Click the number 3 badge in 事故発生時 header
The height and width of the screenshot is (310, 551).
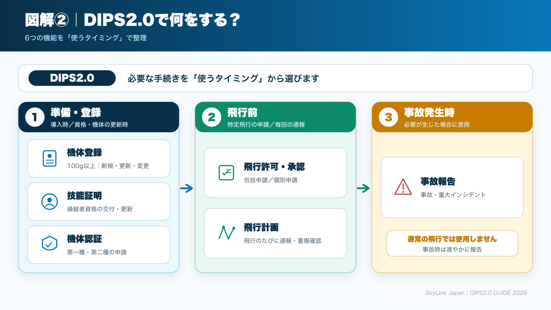tap(388, 117)
